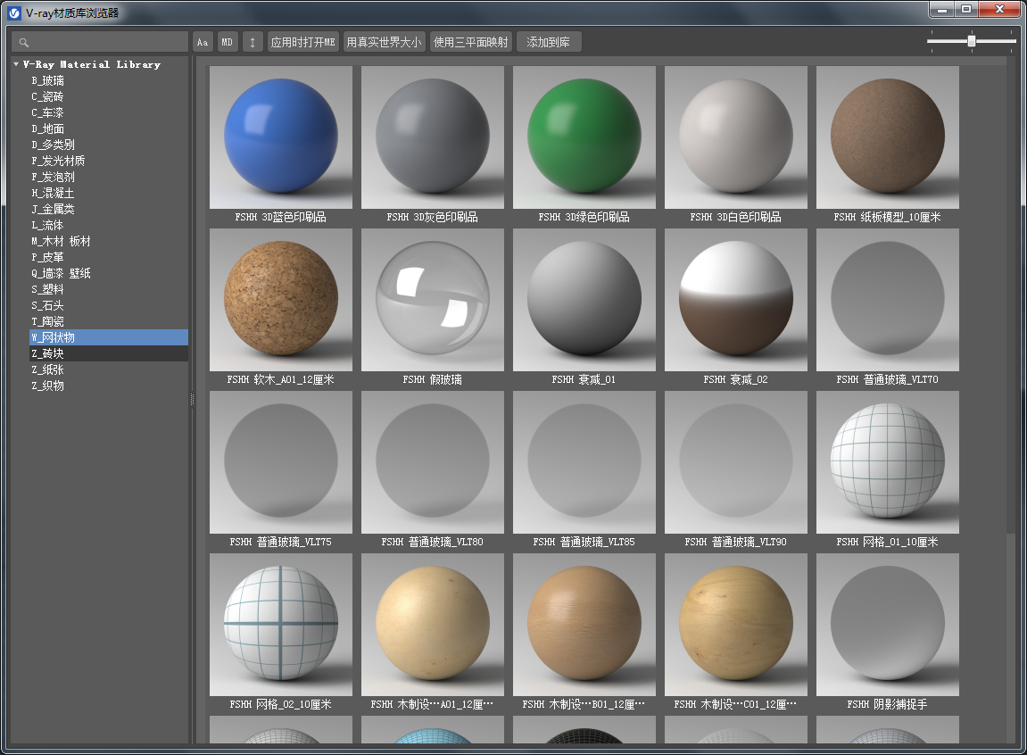Select the D_多类别 category

53,145
